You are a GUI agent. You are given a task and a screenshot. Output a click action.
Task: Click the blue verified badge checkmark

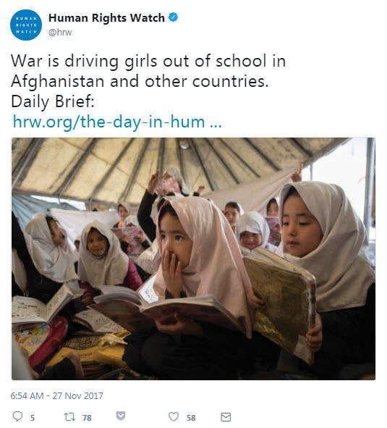point(173,17)
